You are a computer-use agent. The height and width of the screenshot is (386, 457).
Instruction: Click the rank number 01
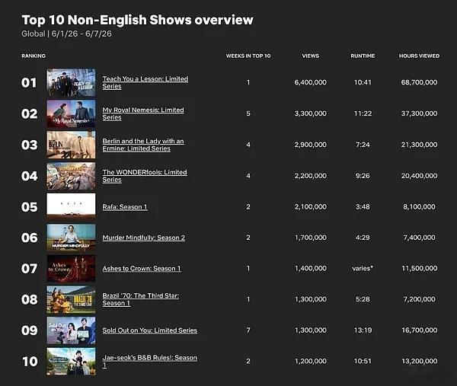29,83
